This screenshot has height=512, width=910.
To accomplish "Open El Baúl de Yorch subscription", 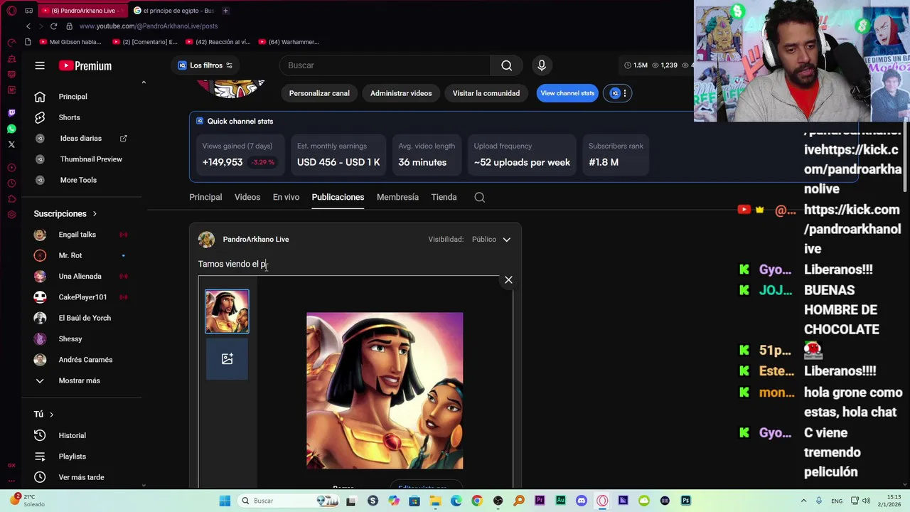I will pos(85,318).
